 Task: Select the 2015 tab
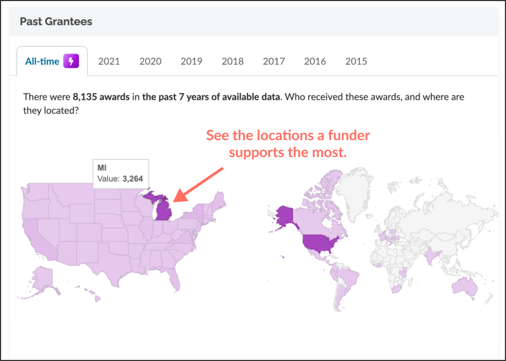click(x=356, y=61)
